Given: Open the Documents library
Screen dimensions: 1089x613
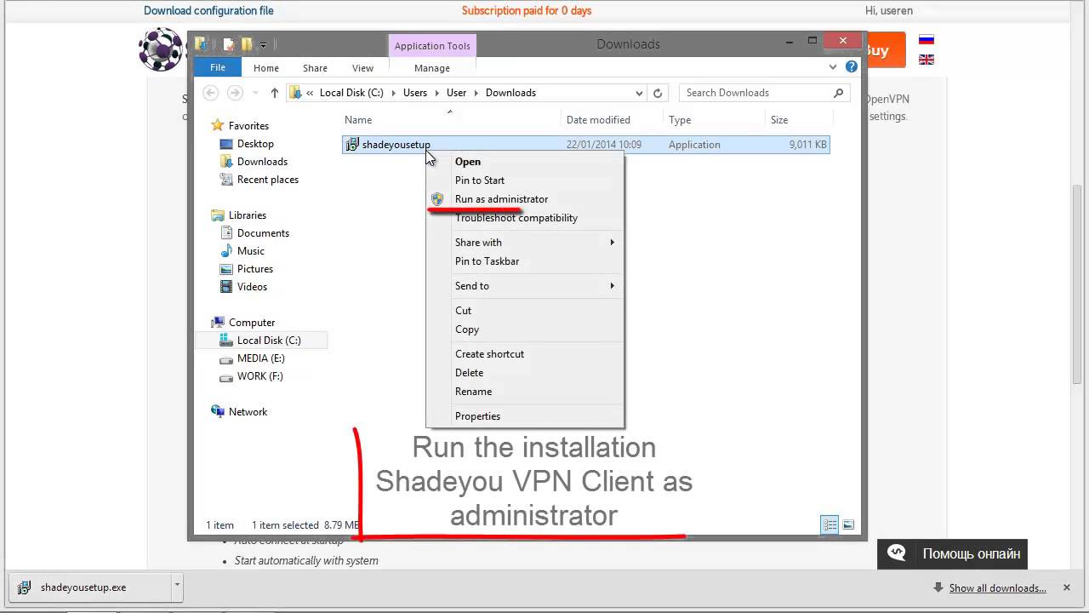Looking at the screenshot, I should [x=263, y=233].
